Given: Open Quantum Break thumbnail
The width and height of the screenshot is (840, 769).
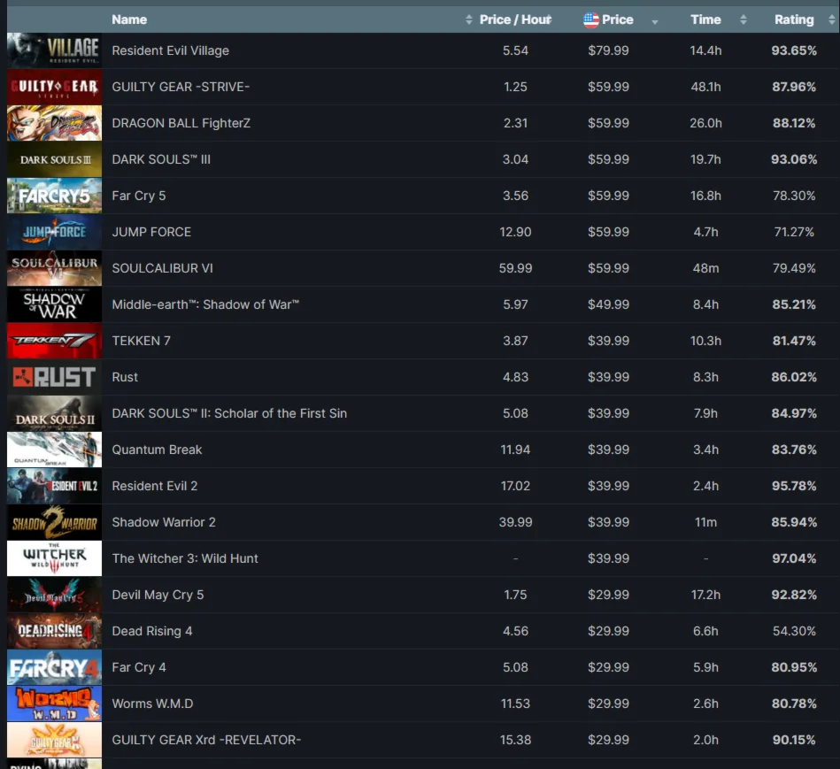Looking at the screenshot, I should click(54, 450).
